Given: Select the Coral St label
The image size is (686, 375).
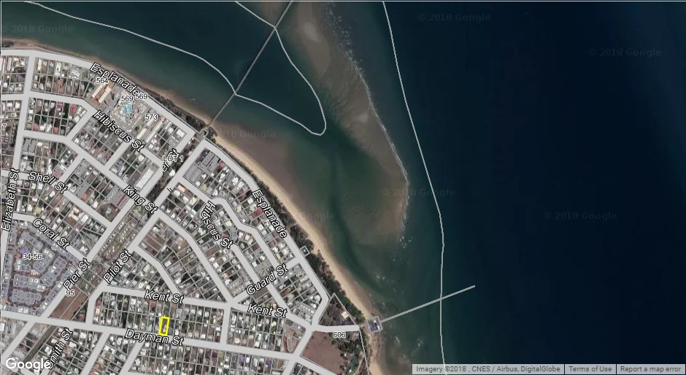Looking at the screenshot, I should coord(50,232).
